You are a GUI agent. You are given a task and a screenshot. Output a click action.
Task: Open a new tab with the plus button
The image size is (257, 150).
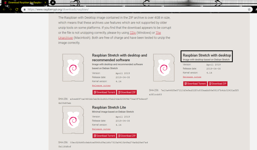53,2
